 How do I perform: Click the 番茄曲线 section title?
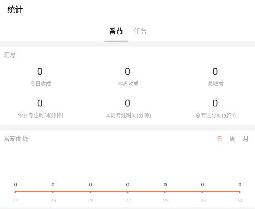click(x=16, y=139)
